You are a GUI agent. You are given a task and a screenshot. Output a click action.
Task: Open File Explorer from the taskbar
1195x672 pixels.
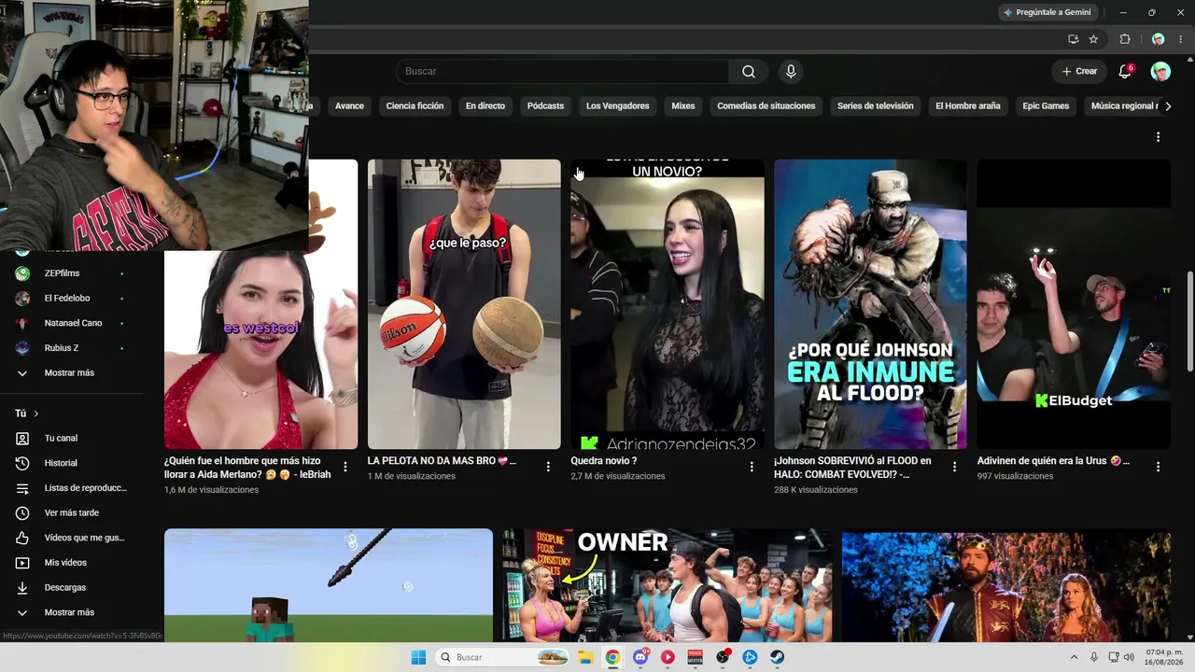click(585, 657)
